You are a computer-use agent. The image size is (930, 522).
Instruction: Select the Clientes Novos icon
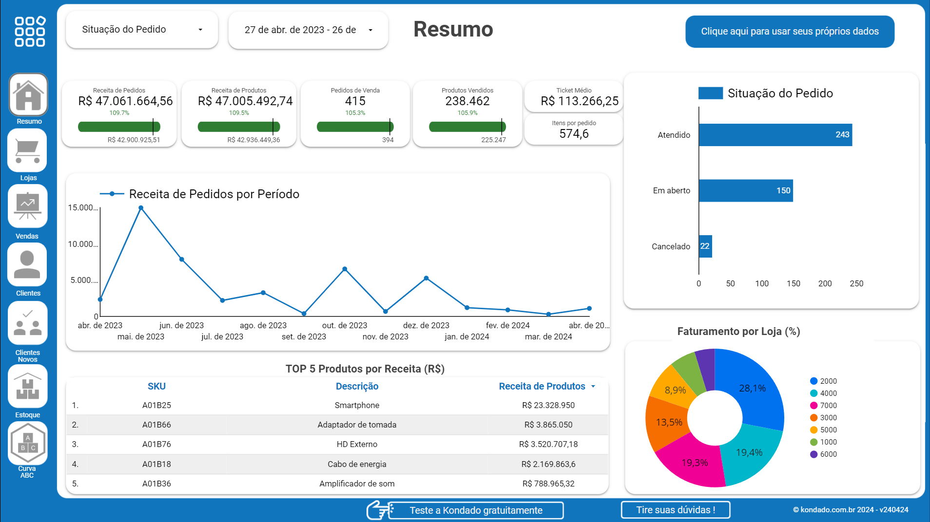[x=28, y=323]
